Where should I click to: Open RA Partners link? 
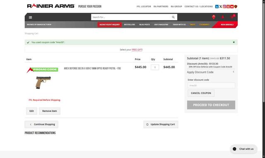pyautogui.click(x=161, y=7)
